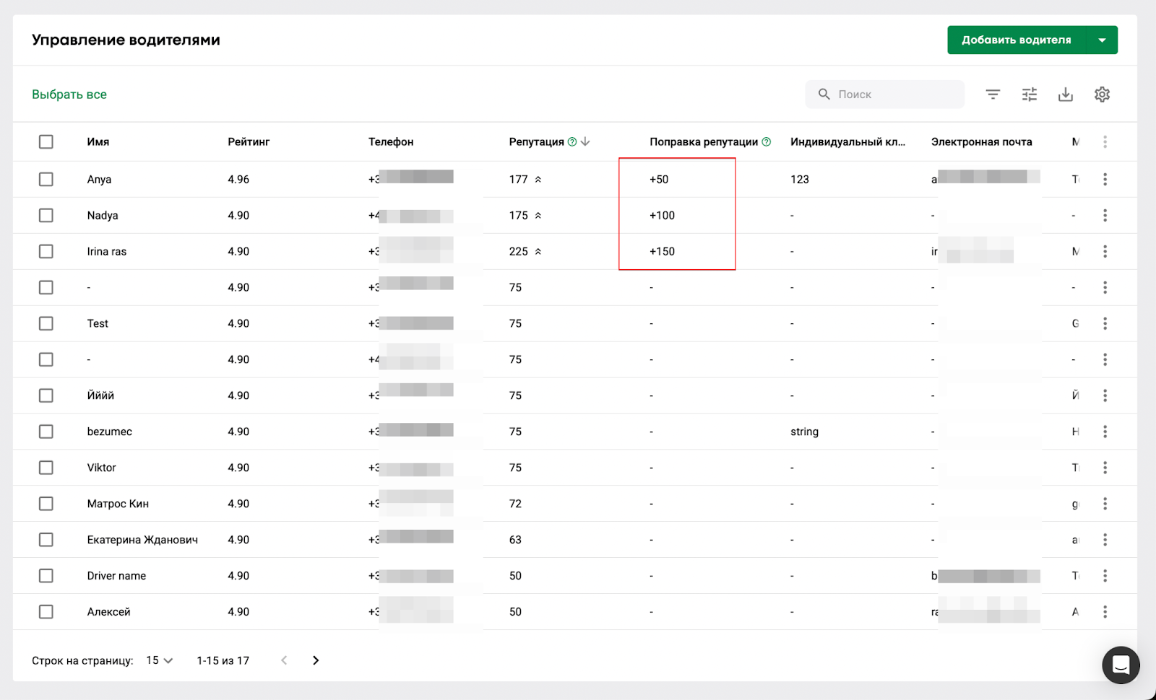
Task: Download the drivers list
Action: [x=1066, y=95]
